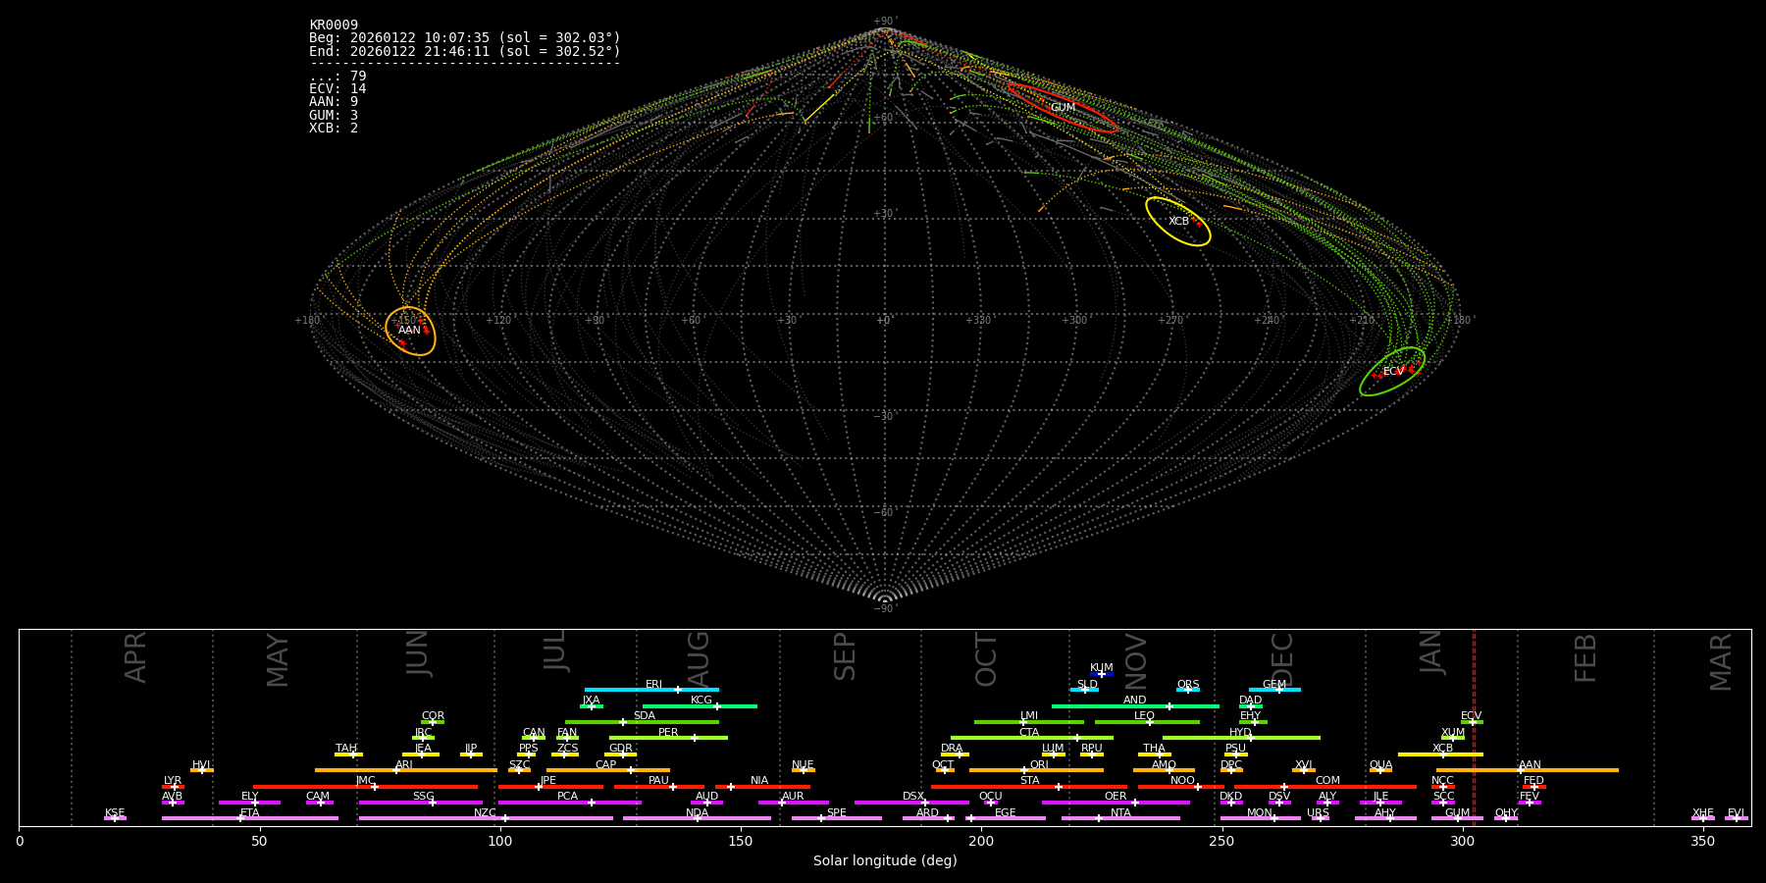Select the 'AAN: 9' count in legend
This screenshot has width=1766, height=883.
pyautogui.click(x=334, y=102)
